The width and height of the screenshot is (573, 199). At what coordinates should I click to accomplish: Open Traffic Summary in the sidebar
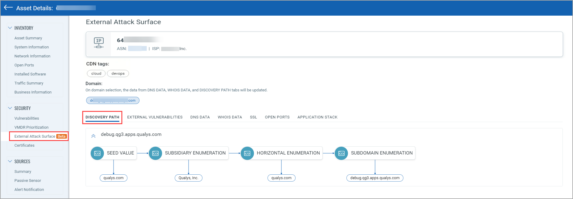29,83
